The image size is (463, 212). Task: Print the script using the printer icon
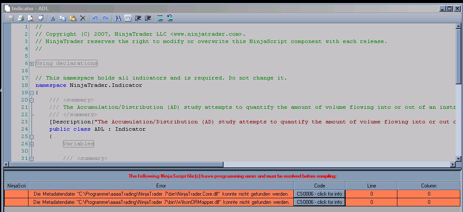21,18
